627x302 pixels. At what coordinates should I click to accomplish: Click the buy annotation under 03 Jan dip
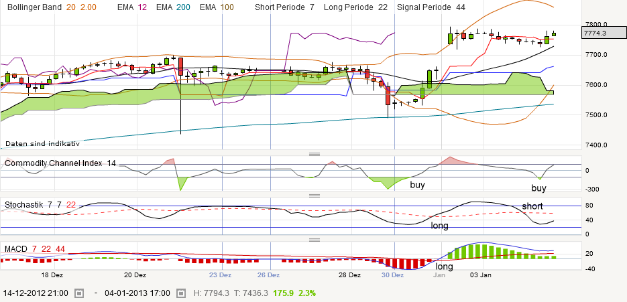538,188
